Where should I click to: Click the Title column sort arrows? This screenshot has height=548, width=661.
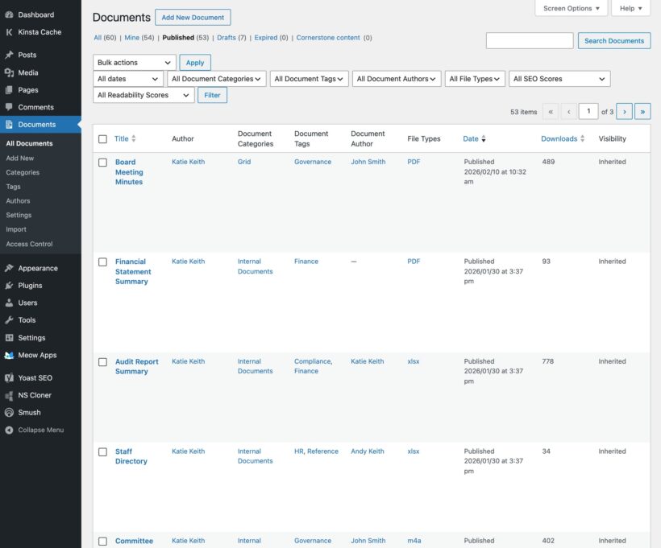(133, 138)
